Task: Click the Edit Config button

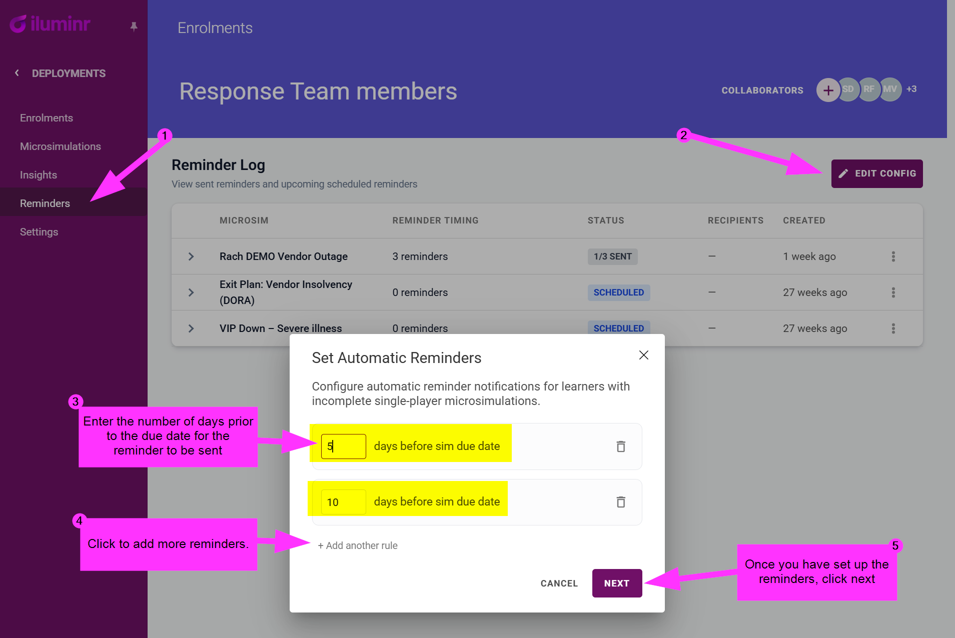Action: pyautogui.click(x=876, y=173)
